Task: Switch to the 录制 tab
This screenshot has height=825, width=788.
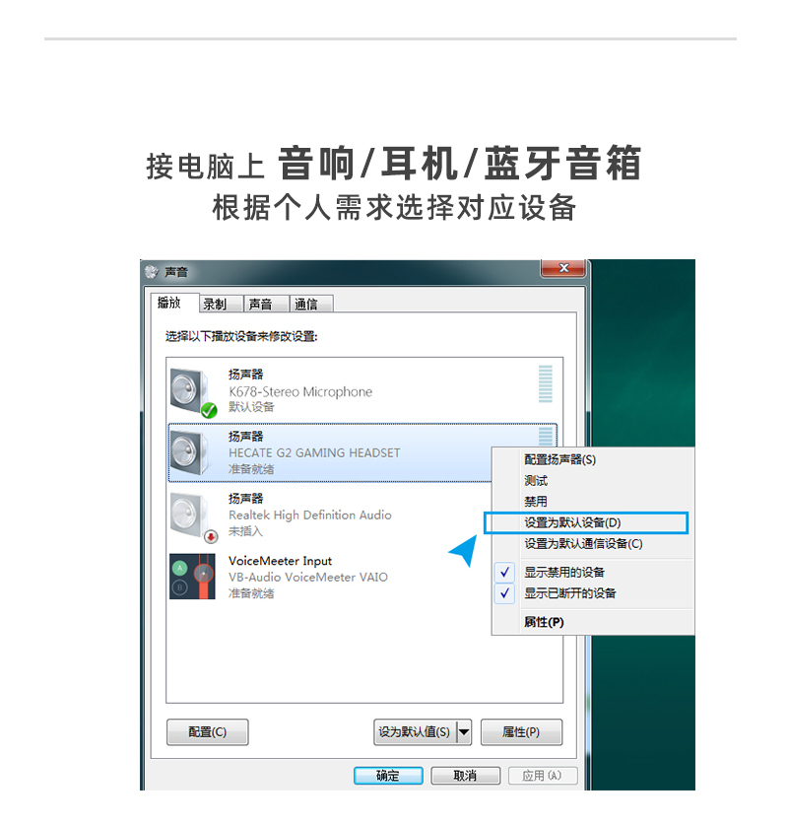Action: tap(215, 305)
